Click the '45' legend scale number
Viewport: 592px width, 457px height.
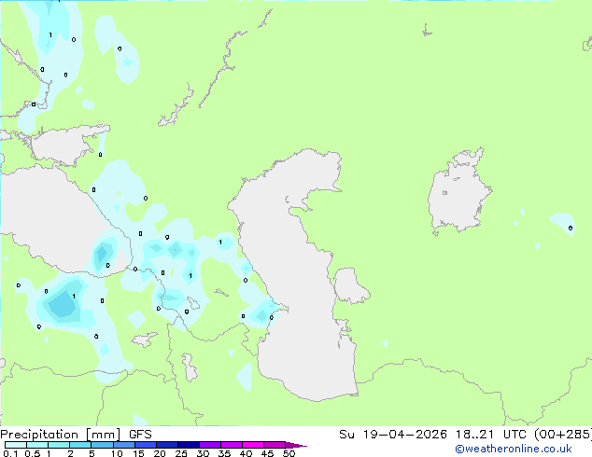pyautogui.click(x=267, y=453)
